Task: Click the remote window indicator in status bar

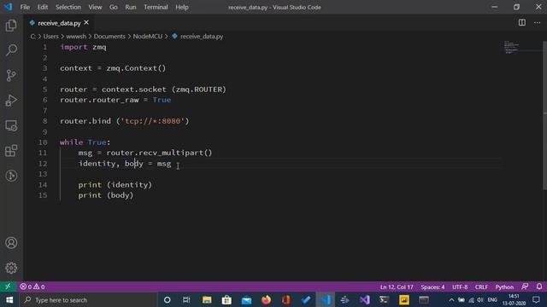Action: [8, 287]
